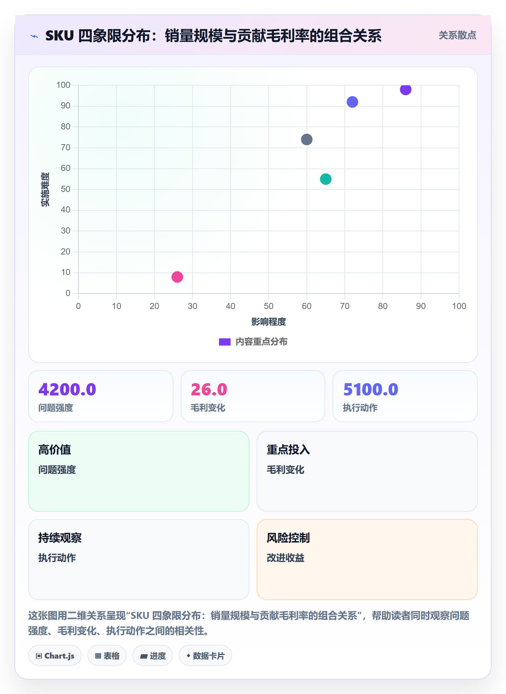Viewport: 506px width, 694px height.
Task: Click the 进度 tag chip
Action: click(x=153, y=656)
